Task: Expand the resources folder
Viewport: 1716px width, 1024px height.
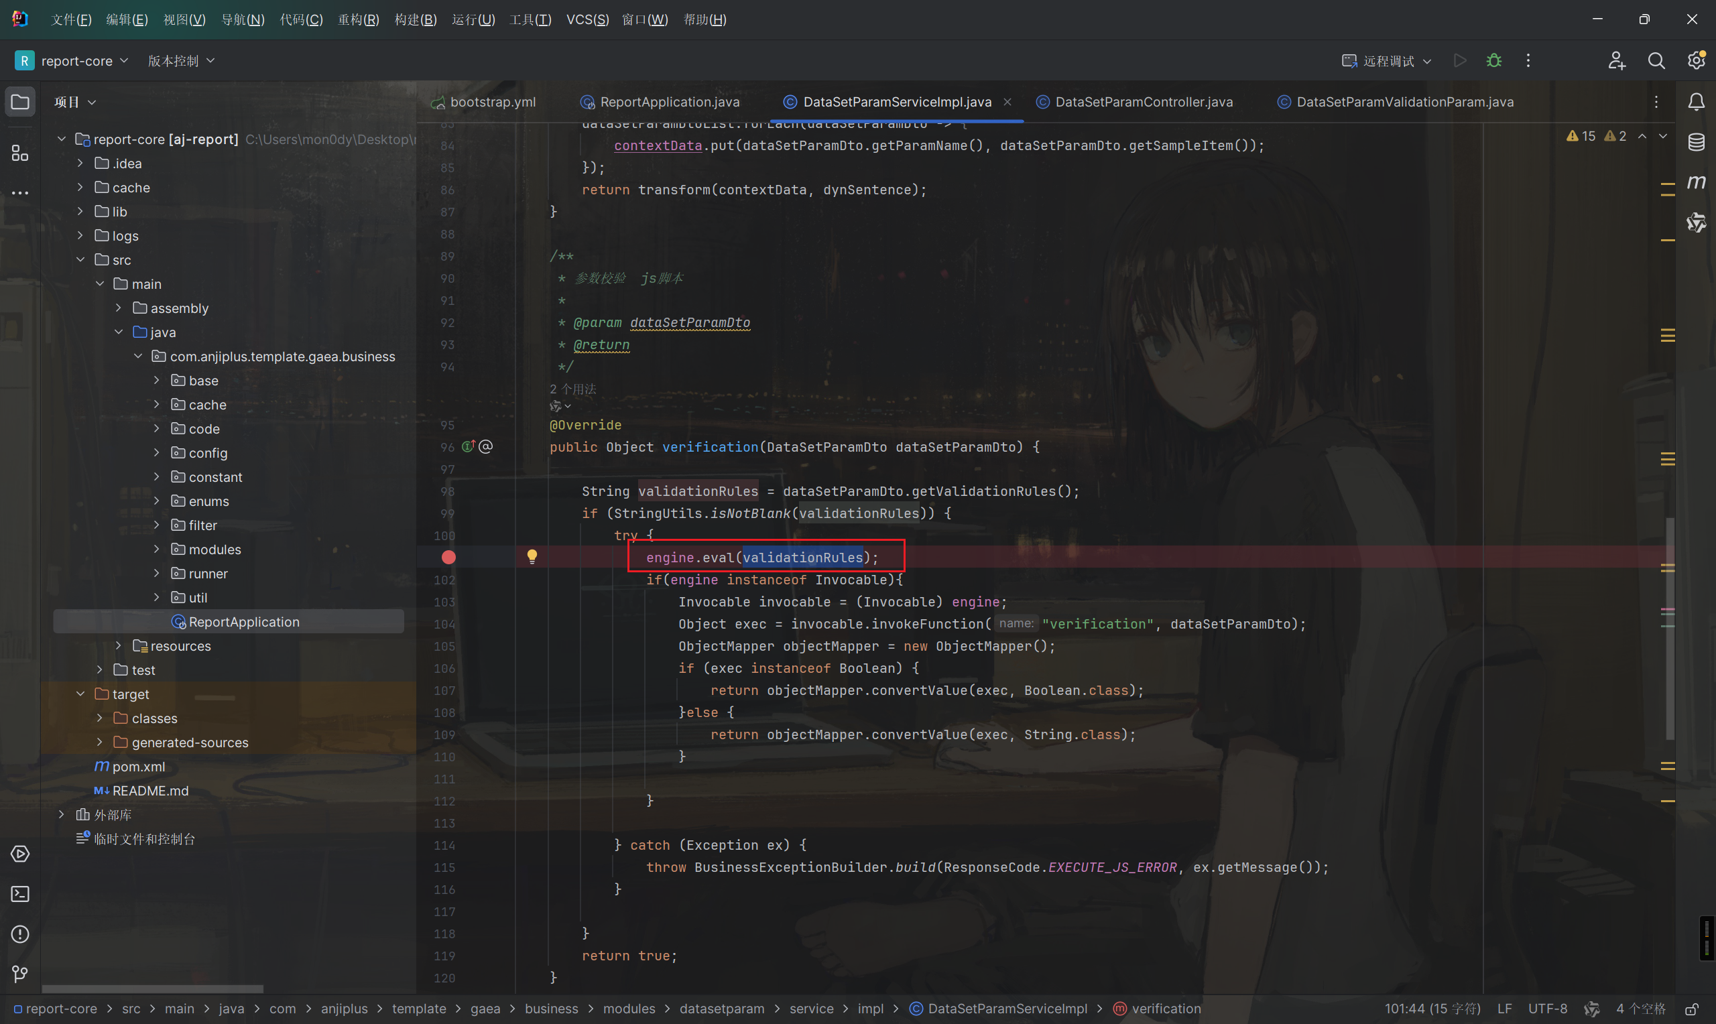Action: point(118,645)
